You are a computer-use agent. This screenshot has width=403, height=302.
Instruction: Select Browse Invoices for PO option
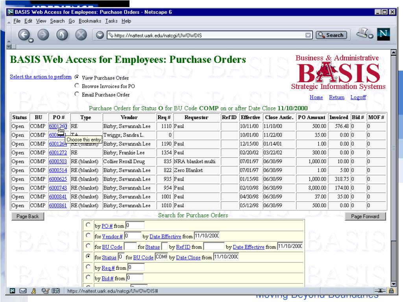pyautogui.click(x=77, y=85)
